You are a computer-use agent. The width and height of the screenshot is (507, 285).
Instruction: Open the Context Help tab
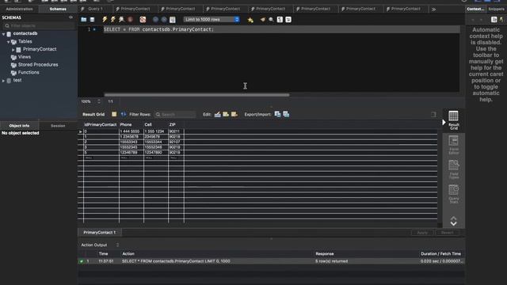475,9
